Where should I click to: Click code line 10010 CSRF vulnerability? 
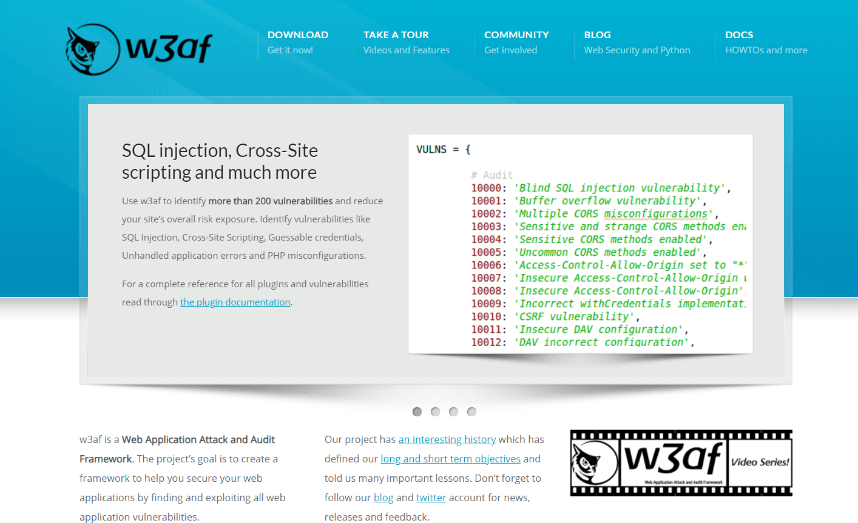(555, 316)
